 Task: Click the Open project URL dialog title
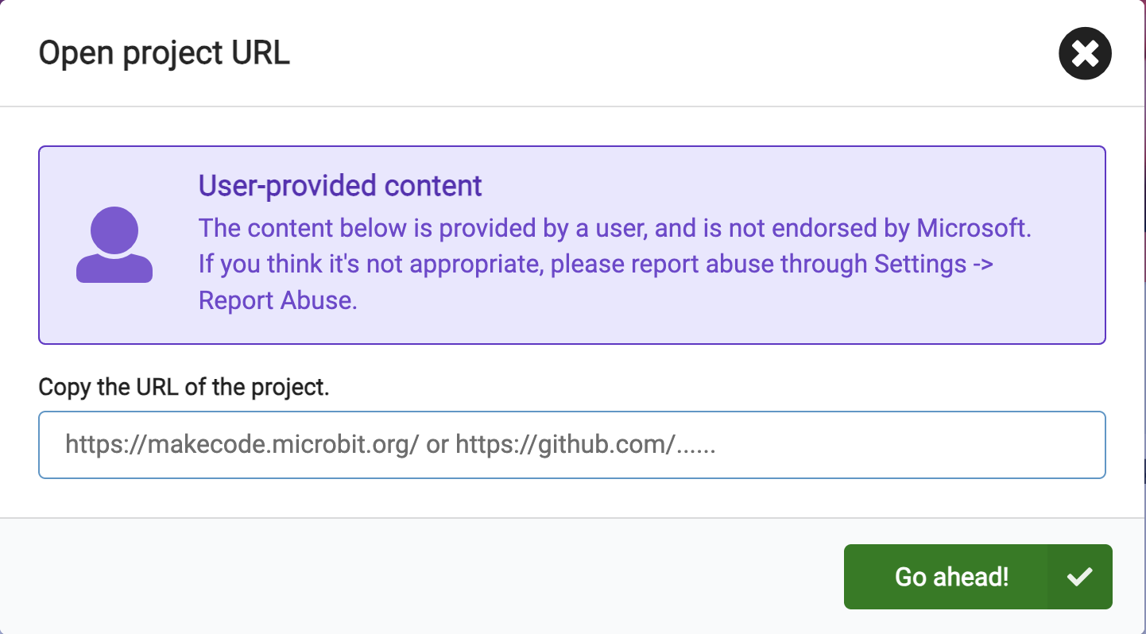click(x=165, y=53)
